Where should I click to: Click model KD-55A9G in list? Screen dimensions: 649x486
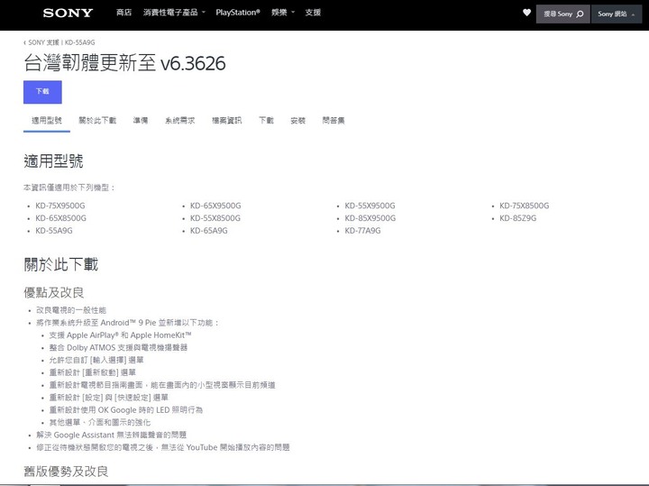(54, 231)
